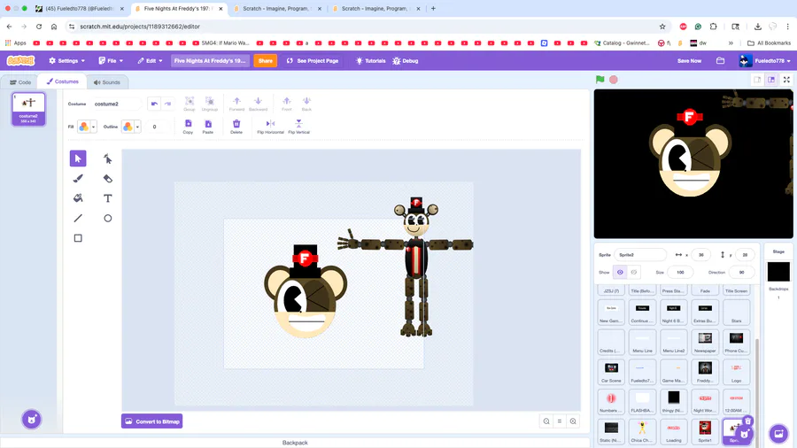The image size is (797, 448).
Task: Choose the Line tool
Action: point(78,218)
